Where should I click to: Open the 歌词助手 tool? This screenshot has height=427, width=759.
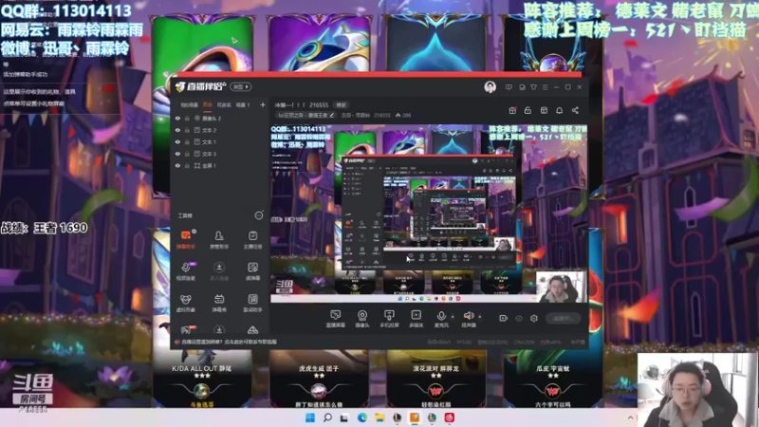252,303
